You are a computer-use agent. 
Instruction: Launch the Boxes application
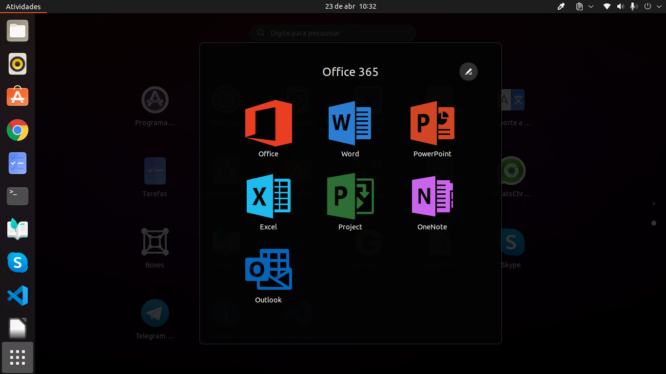pos(155,241)
